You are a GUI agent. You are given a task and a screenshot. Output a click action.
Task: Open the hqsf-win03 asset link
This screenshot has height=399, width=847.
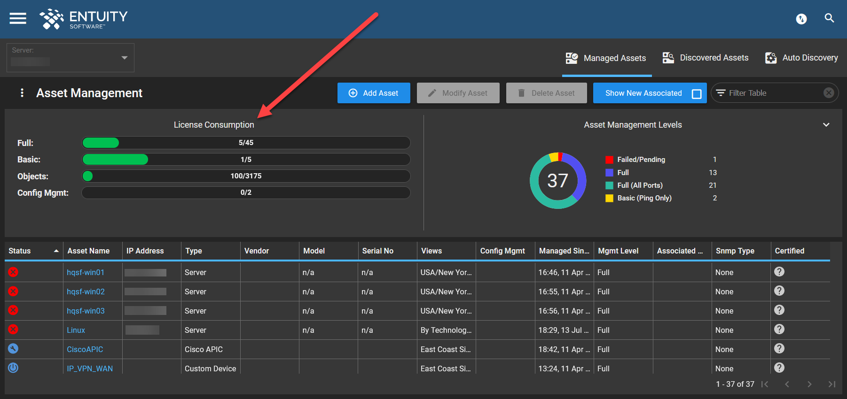click(86, 311)
